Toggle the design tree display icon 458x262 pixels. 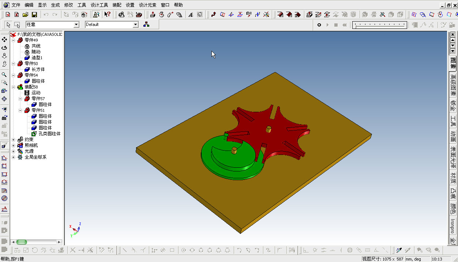[96, 15]
